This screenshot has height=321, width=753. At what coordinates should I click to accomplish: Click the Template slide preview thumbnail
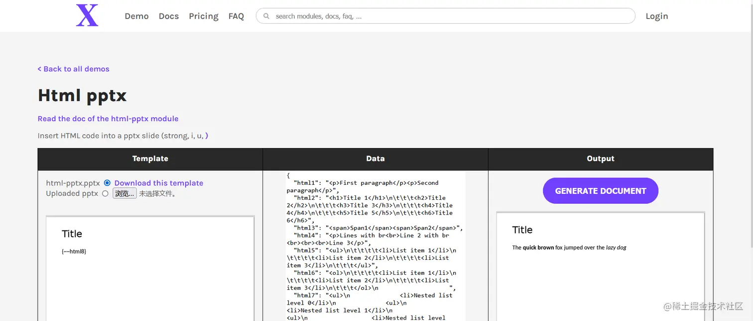(150, 268)
